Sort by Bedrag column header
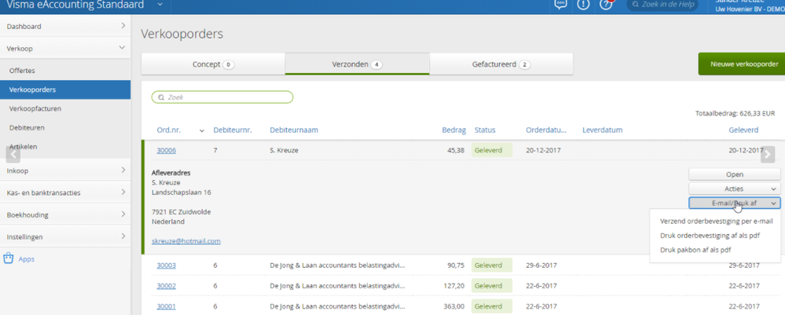The width and height of the screenshot is (785, 315). click(x=453, y=130)
